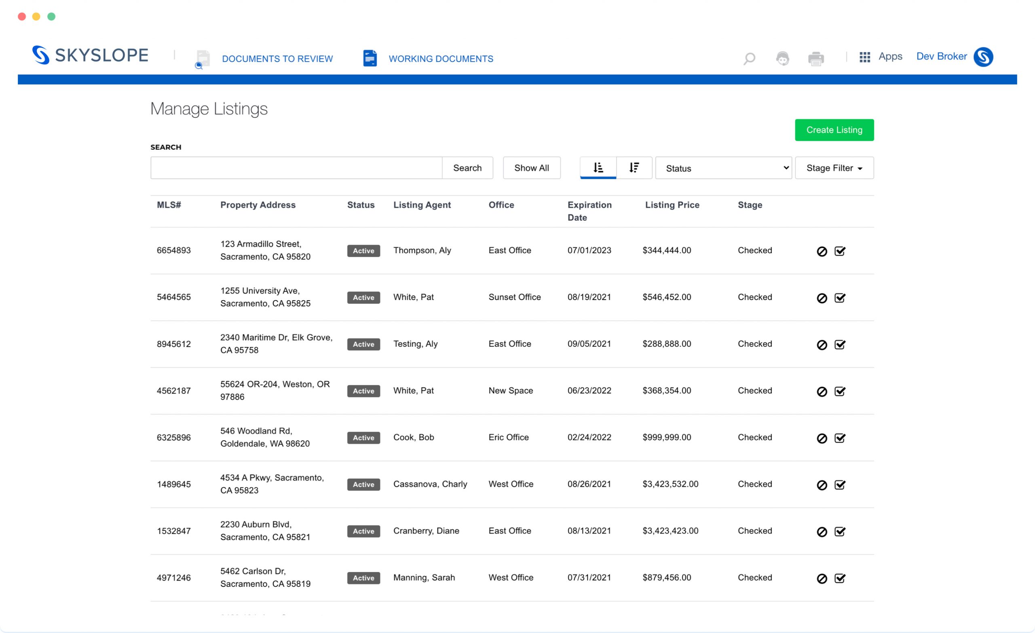This screenshot has width=1035, height=633.
Task: Click the Working Documents icon
Action: [370, 58]
